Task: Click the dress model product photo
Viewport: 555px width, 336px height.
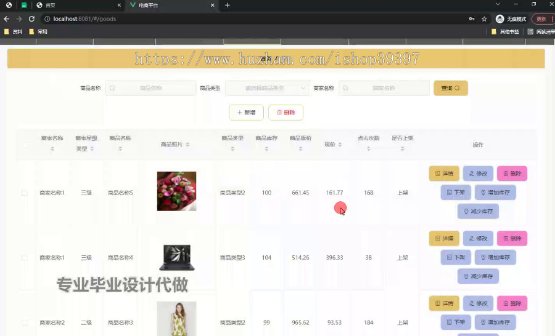Action: tap(176, 319)
